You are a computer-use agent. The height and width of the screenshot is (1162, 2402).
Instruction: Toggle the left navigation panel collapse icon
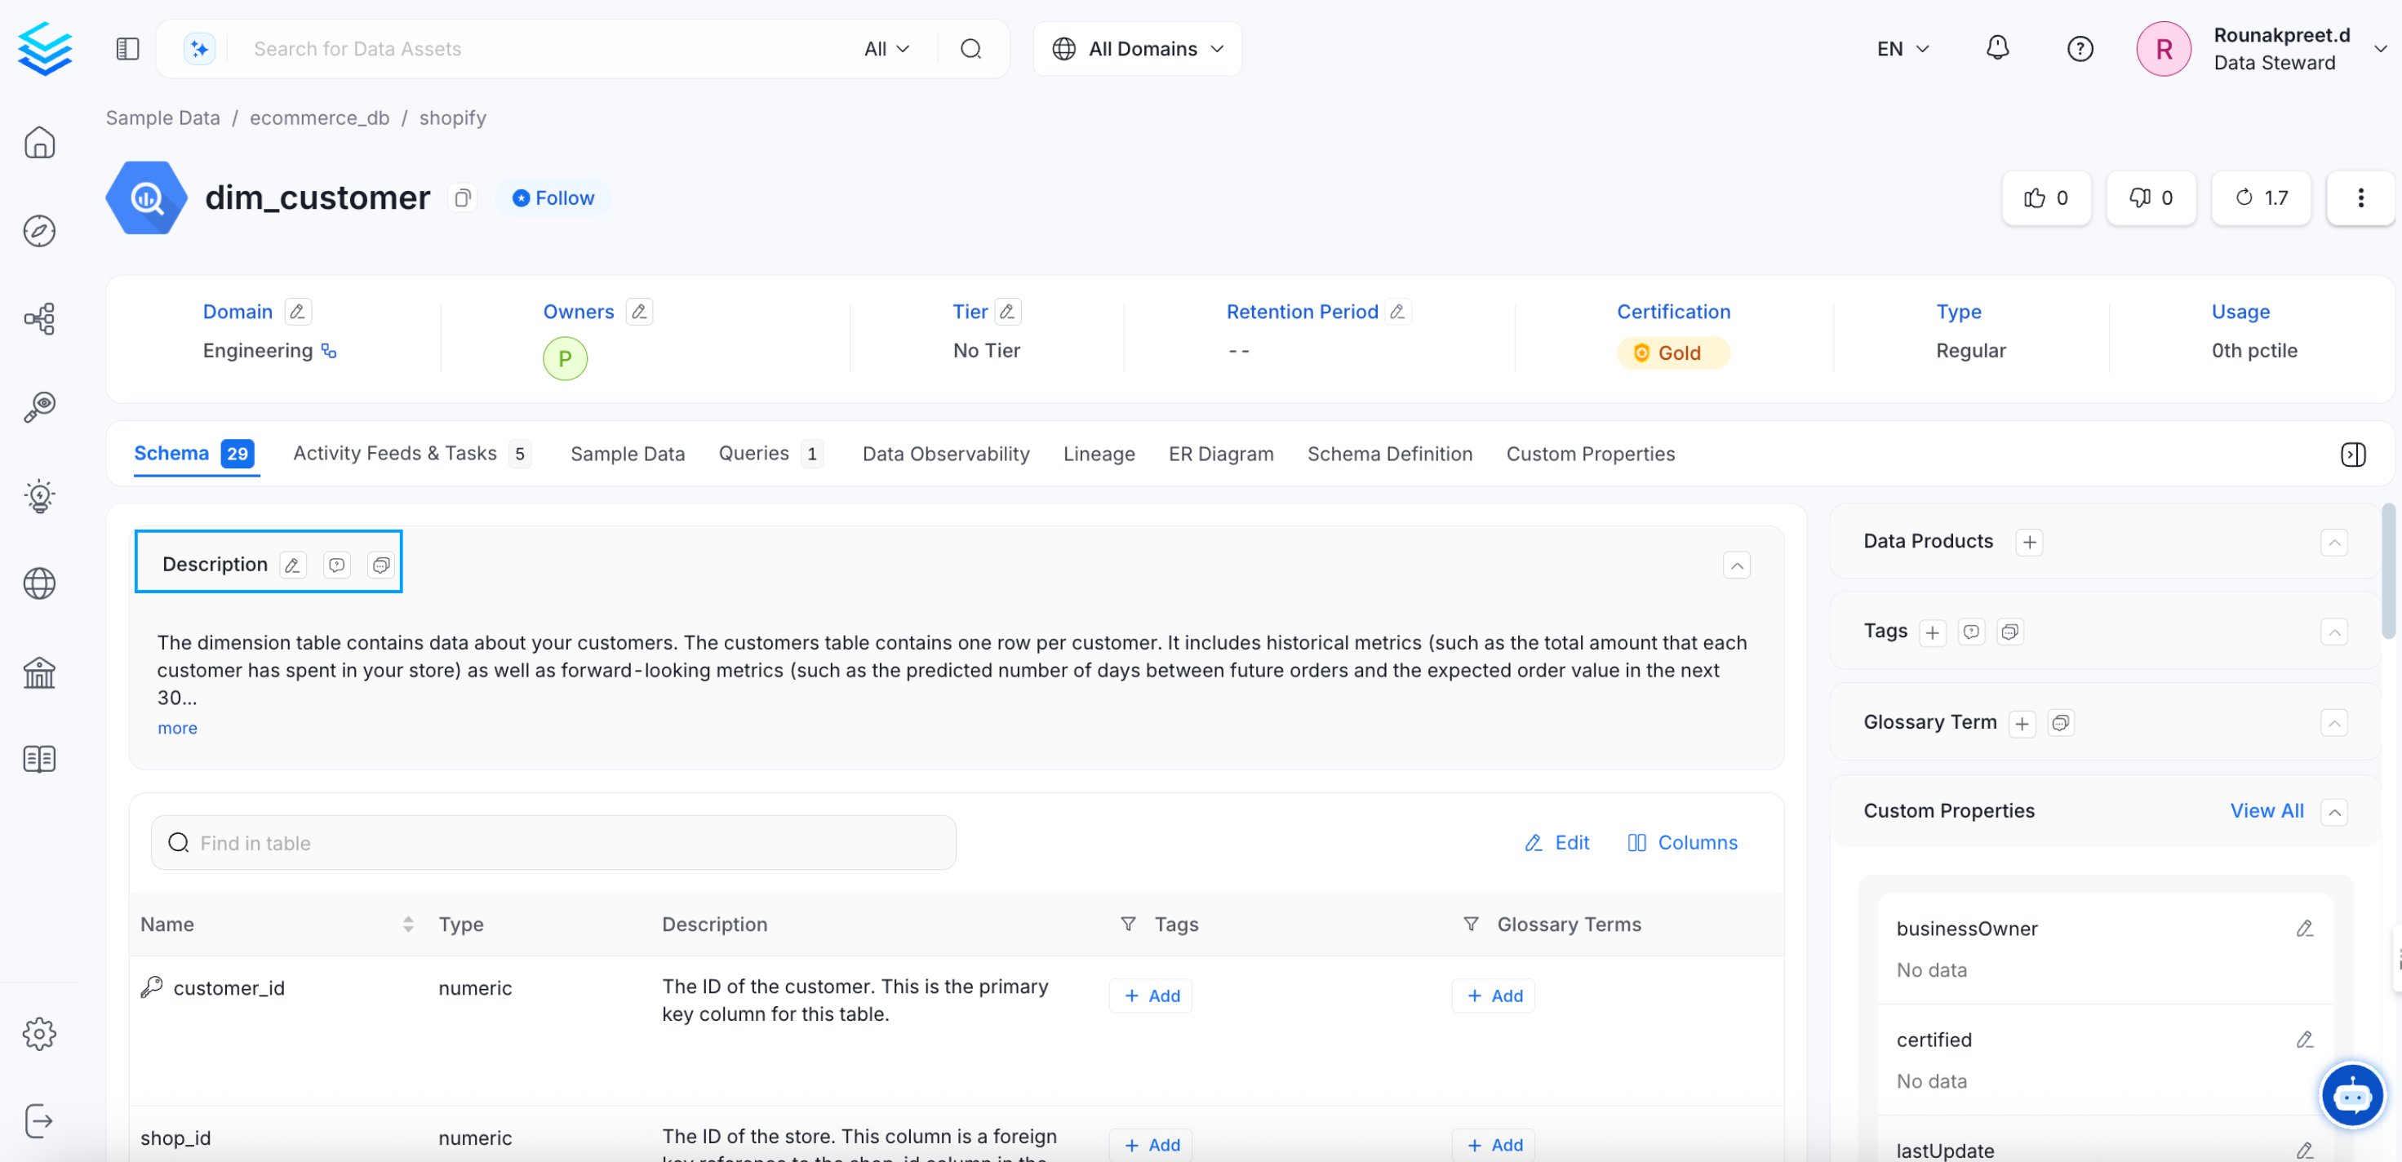(x=128, y=48)
